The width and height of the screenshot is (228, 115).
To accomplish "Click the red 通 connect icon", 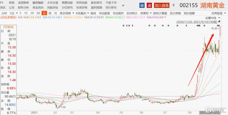I will (x=149, y=5).
